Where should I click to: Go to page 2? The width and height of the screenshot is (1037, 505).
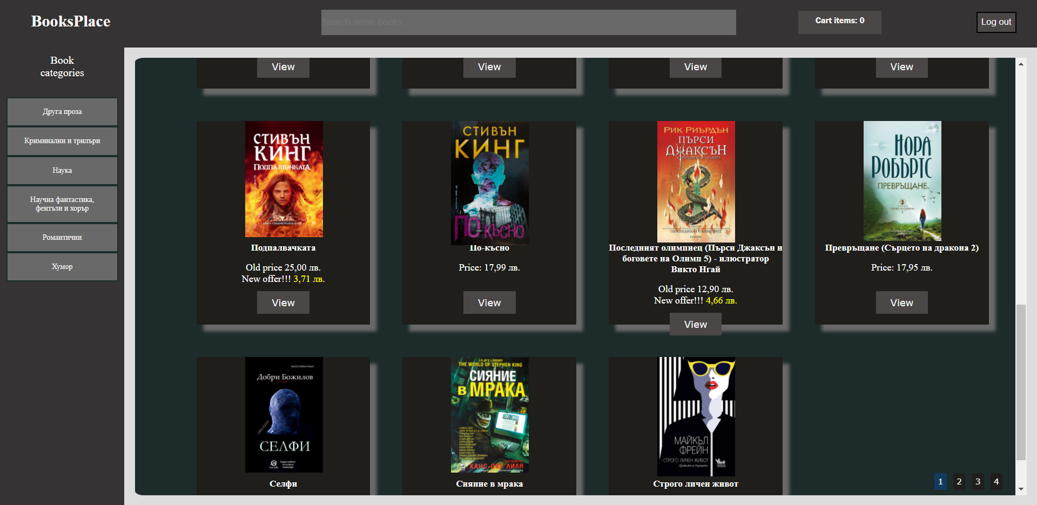959,481
